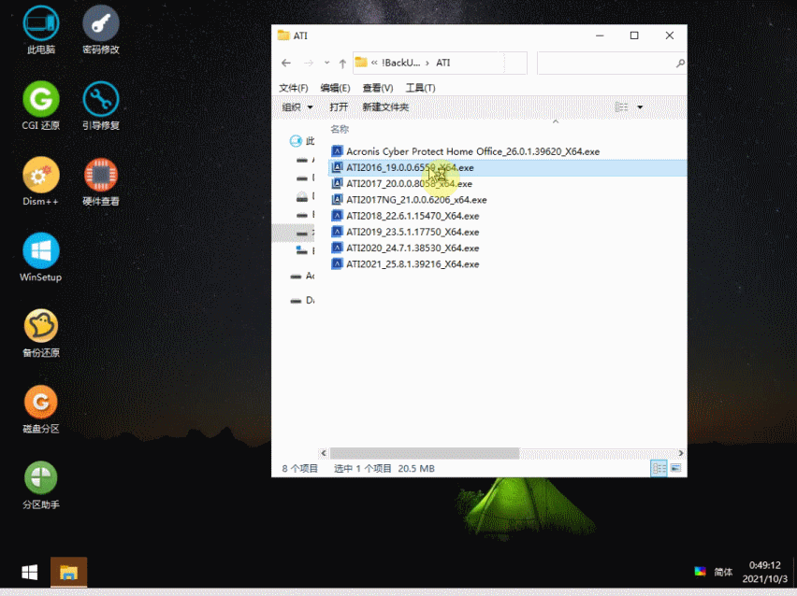This screenshot has width=797, height=596.
Task: Click the File Explorer taskbar icon
Action: click(68, 572)
